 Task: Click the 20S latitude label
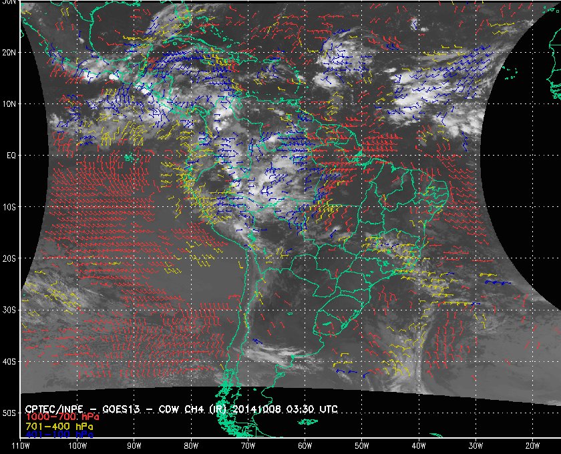coord(9,258)
